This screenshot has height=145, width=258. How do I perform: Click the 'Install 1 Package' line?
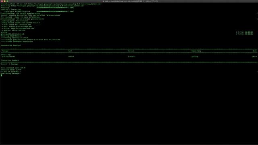(9, 64)
